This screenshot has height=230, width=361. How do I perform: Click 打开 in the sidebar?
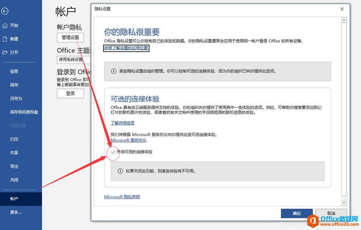point(15,53)
